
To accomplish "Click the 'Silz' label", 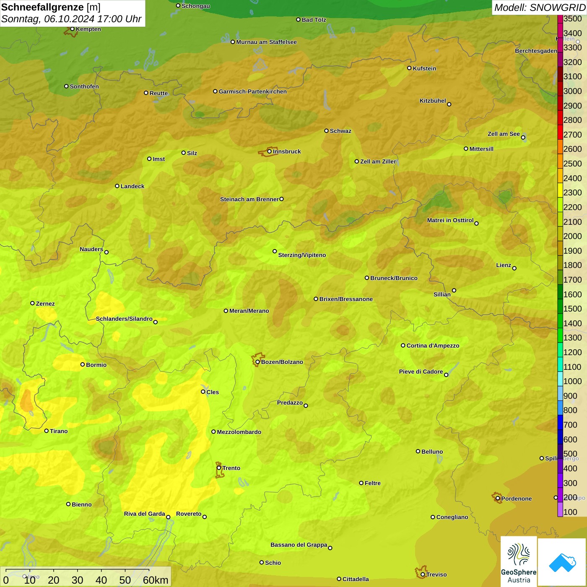I will [192, 153].
